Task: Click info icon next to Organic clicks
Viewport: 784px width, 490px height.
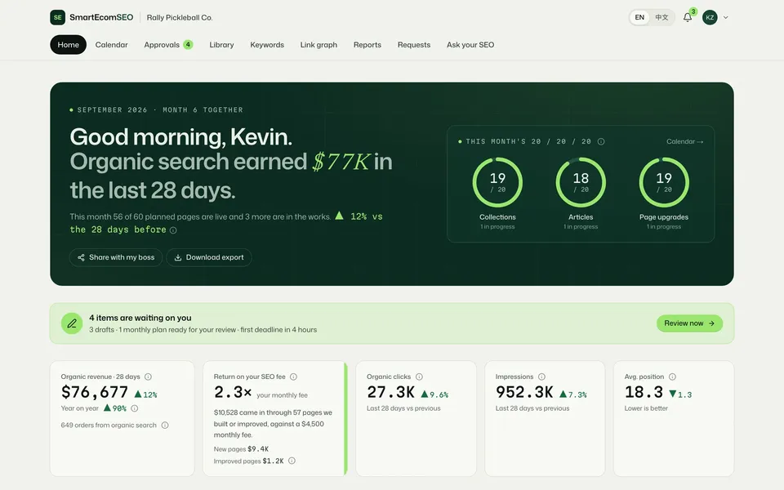Action: 419,376
